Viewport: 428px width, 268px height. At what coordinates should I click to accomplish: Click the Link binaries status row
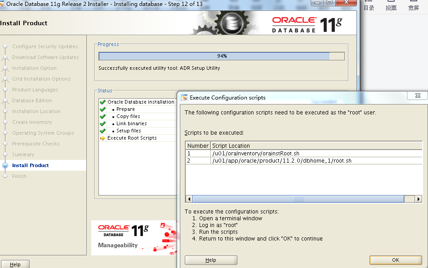pyautogui.click(x=138, y=123)
